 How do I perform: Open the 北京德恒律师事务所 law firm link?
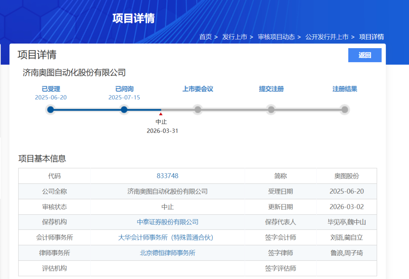tap(167, 253)
